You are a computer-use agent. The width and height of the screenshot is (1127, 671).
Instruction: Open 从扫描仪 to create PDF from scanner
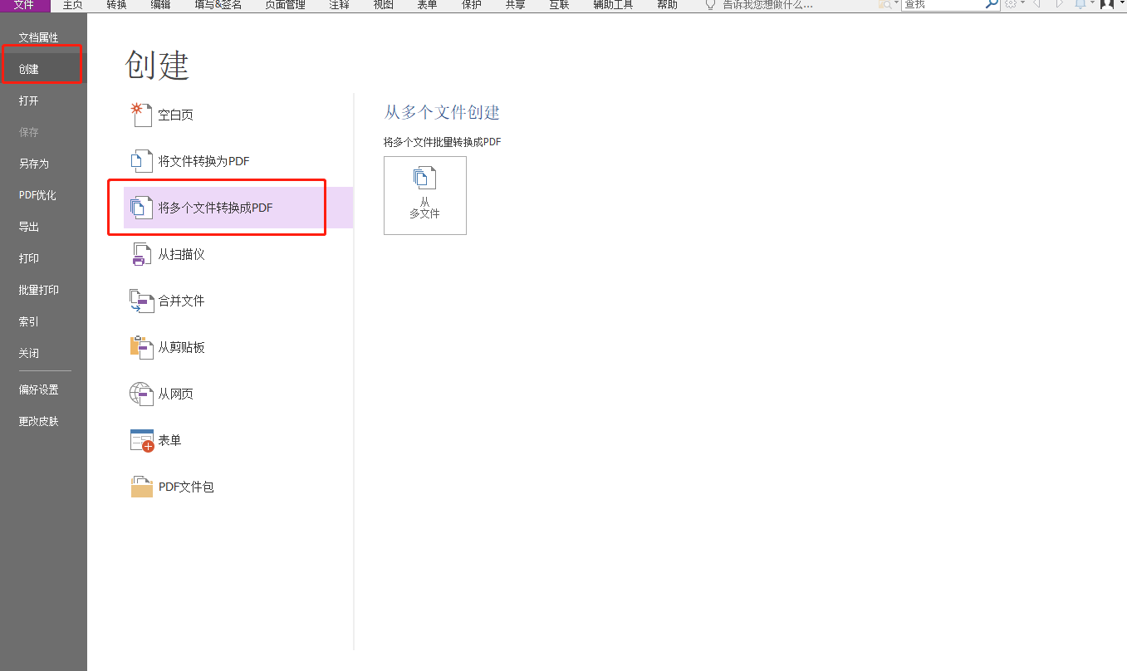[143, 254]
